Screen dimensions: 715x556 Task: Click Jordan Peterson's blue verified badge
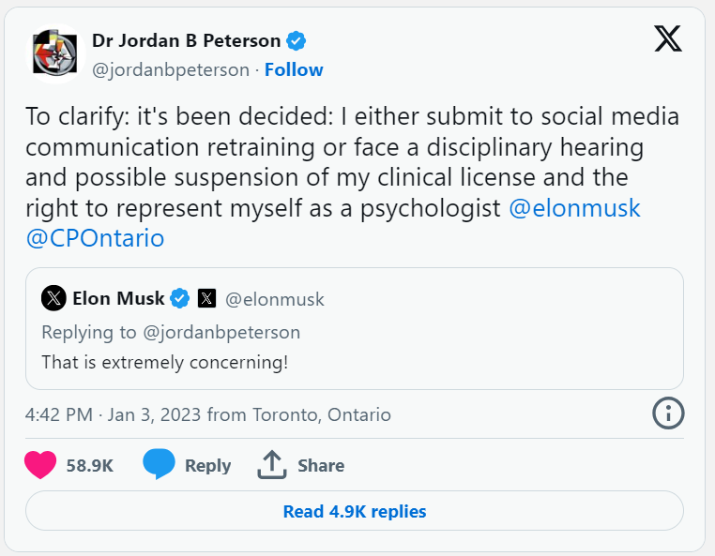296,41
